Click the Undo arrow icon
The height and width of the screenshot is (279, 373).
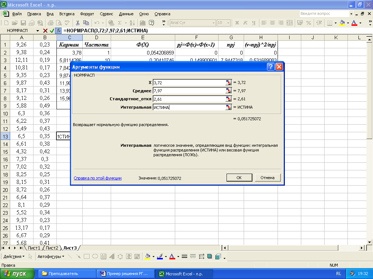(x=97, y=23)
